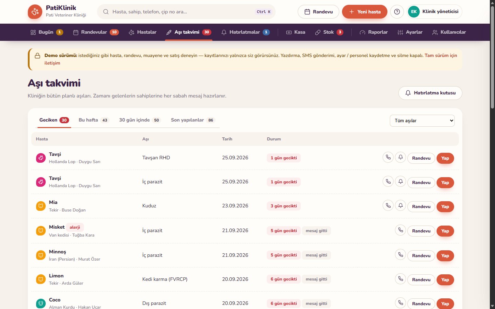Viewport: 495px width, 309px height.
Task: Open Kullanıcılar in the navigation bar
Action: pyautogui.click(x=449, y=32)
